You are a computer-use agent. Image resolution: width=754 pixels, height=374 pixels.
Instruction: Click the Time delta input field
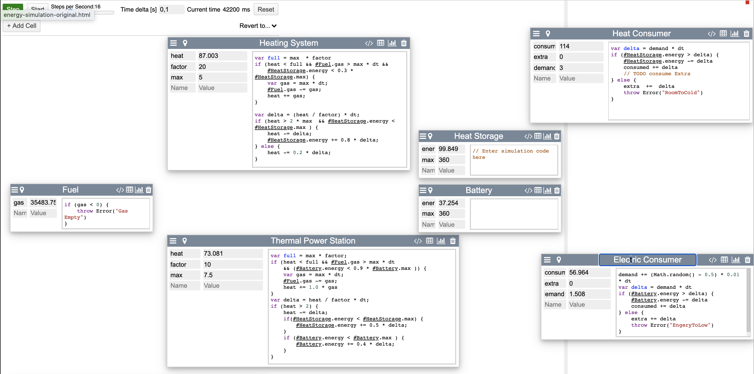171,9
